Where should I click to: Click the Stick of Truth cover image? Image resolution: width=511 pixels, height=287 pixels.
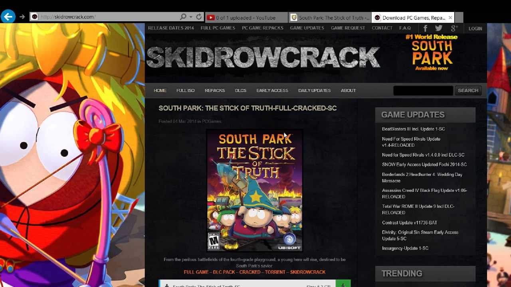(254, 191)
